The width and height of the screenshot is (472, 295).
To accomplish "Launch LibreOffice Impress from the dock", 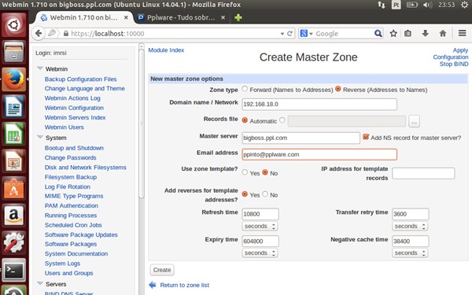I will point(13,160).
